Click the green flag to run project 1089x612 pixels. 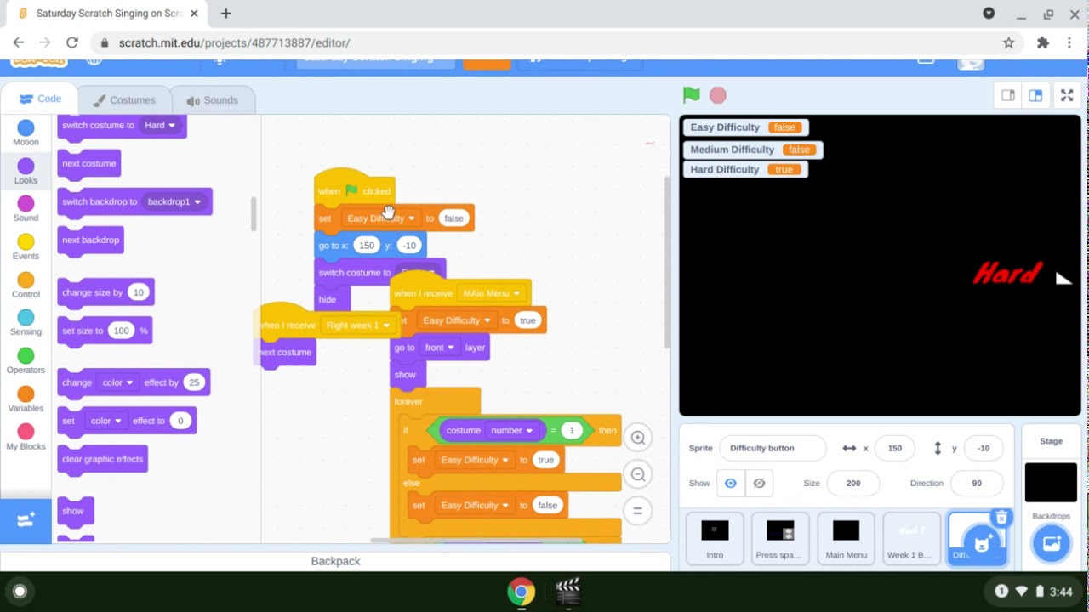tap(691, 95)
